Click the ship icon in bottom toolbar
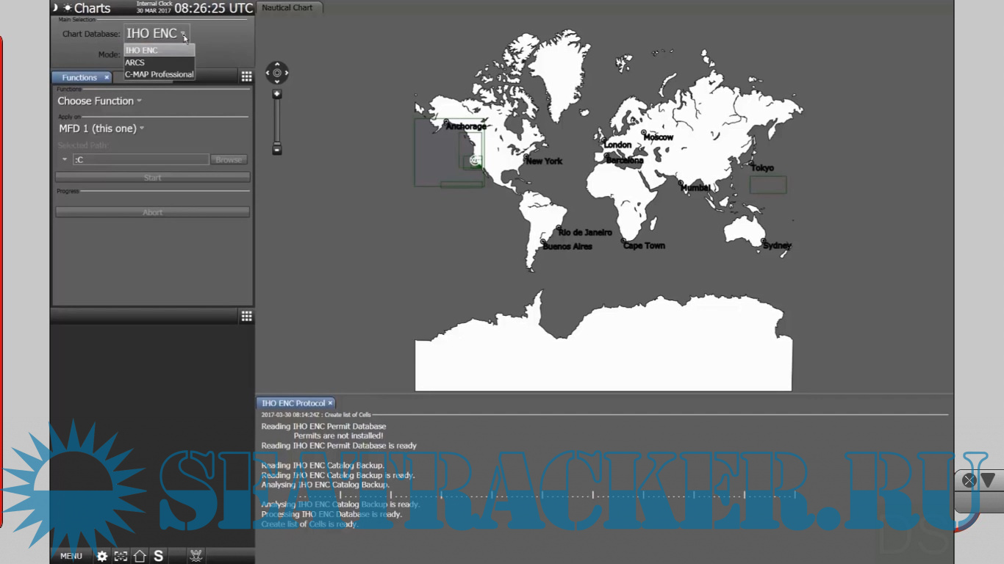The width and height of the screenshot is (1004, 564). [x=196, y=556]
